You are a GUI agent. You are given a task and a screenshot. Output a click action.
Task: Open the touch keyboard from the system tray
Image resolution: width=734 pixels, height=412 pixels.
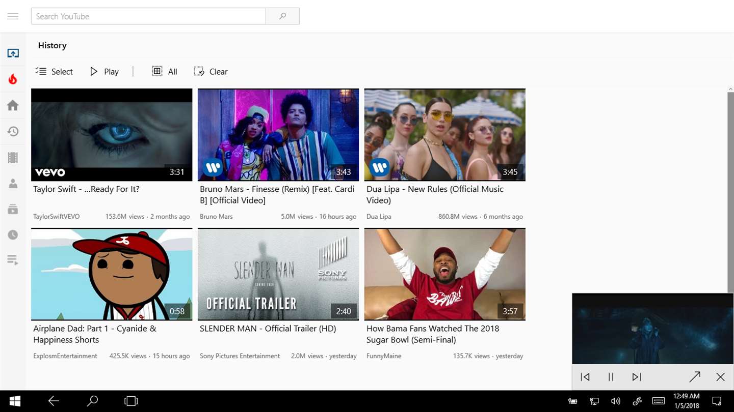[x=658, y=401]
